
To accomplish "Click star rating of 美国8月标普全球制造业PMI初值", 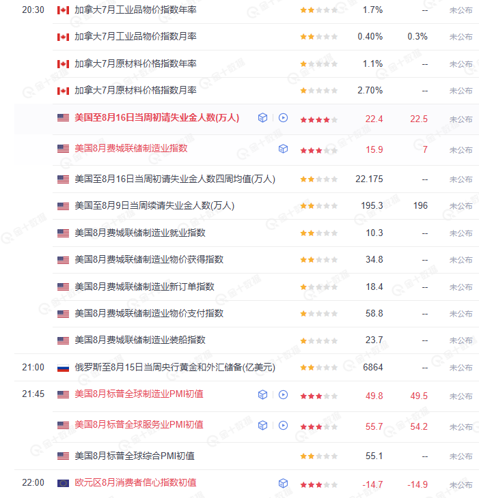I will [318, 396].
